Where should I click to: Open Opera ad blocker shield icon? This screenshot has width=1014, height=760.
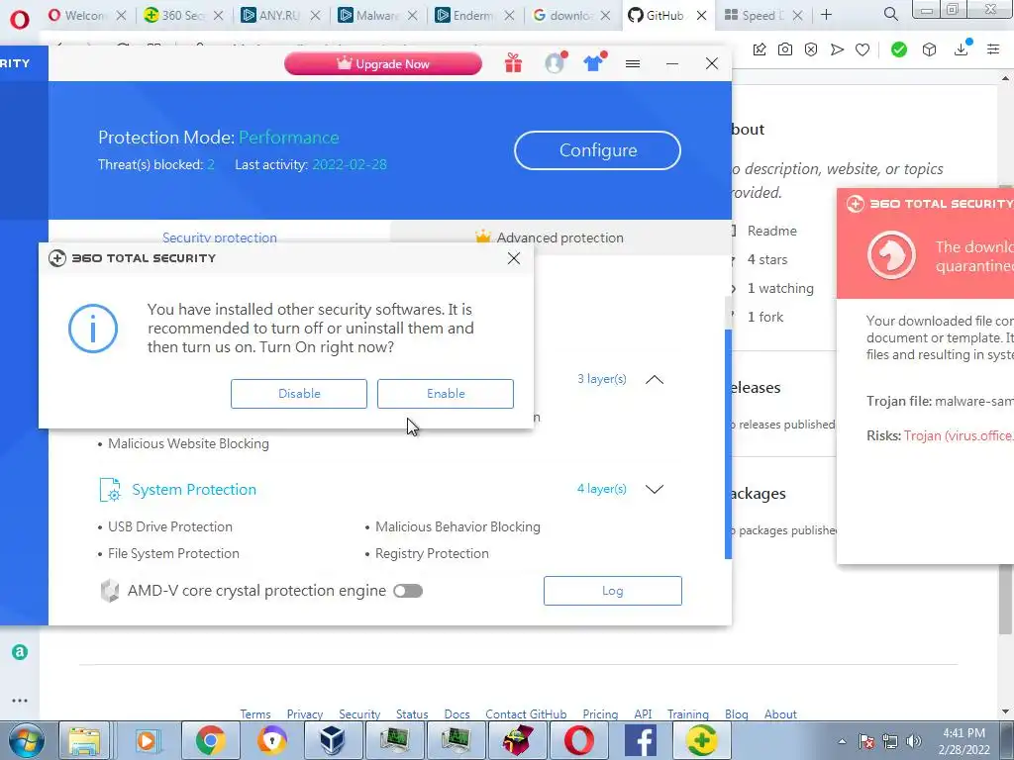811,49
